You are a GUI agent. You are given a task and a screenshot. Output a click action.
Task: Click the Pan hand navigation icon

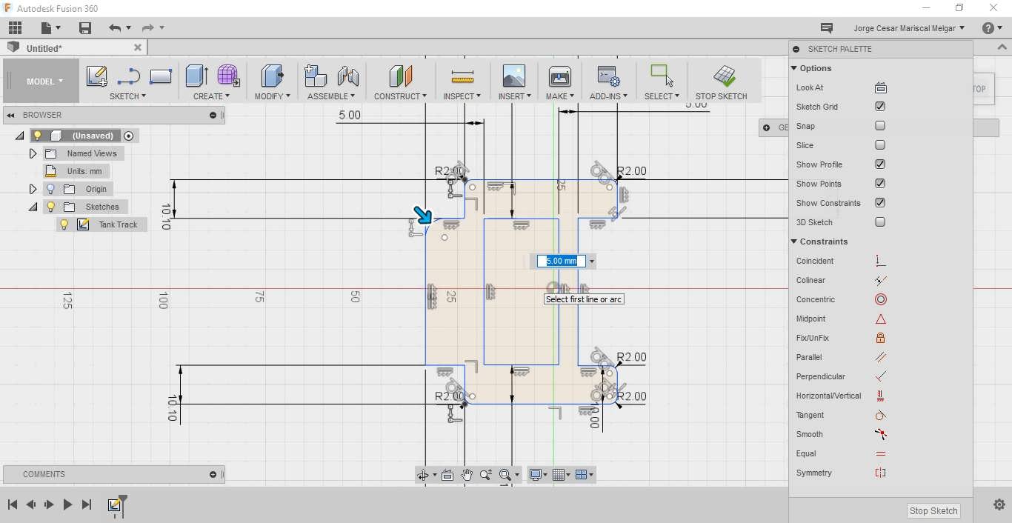click(467, 475)
